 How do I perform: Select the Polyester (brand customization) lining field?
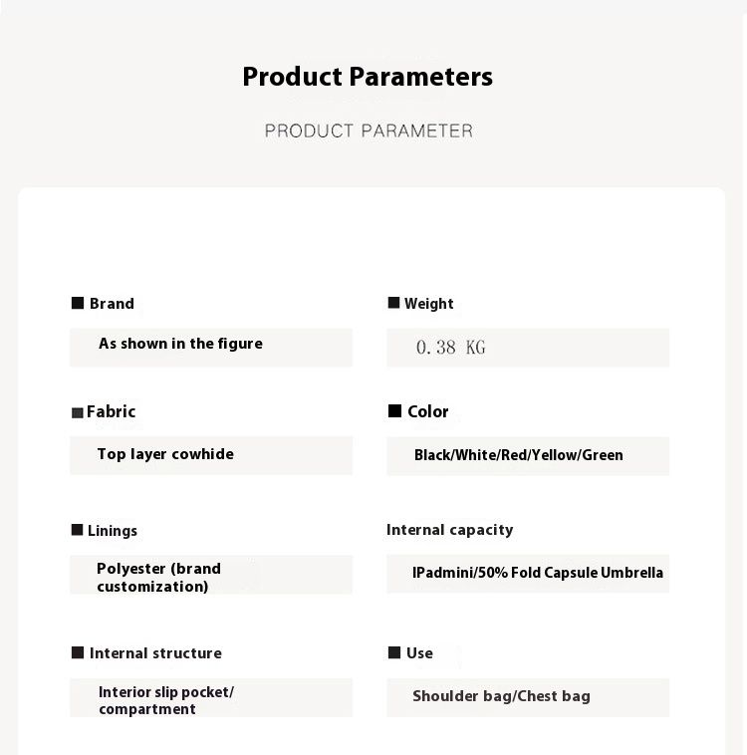210,575
